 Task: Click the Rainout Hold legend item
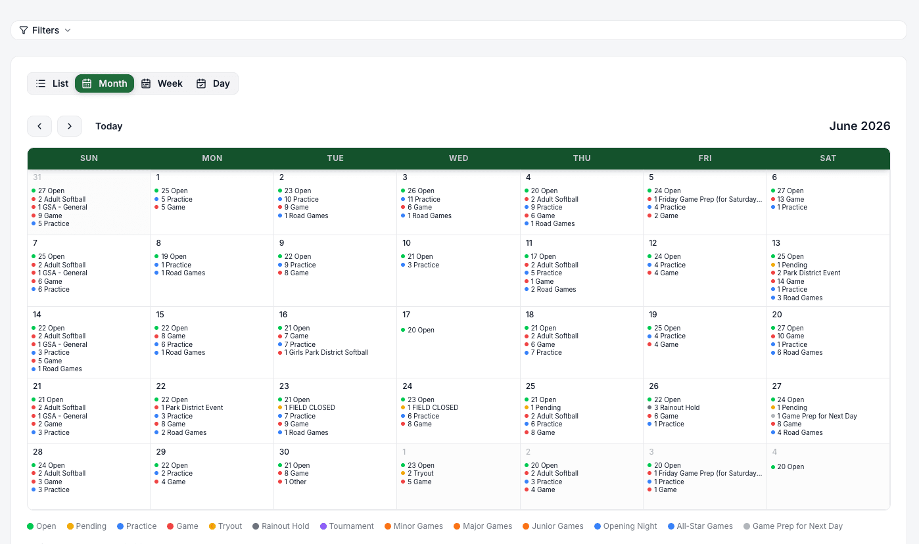(x=281, y=526)
